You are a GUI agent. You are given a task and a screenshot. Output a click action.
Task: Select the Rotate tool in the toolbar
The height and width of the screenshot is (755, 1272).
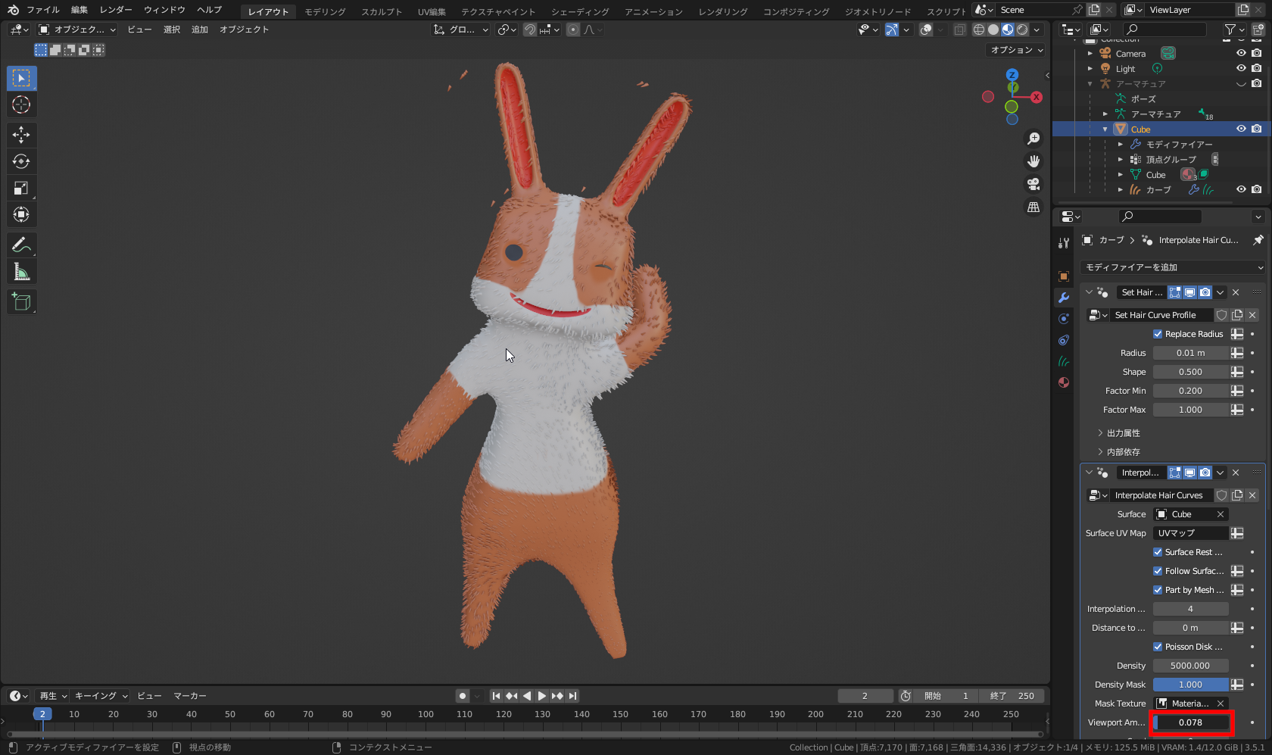pos(21,161)
